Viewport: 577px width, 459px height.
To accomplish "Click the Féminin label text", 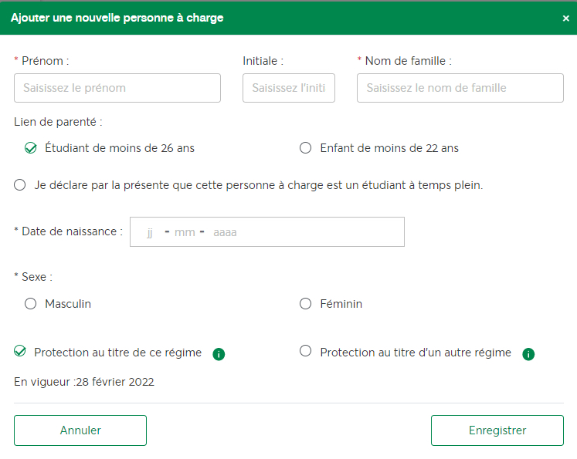I will [x=341, y=303].
